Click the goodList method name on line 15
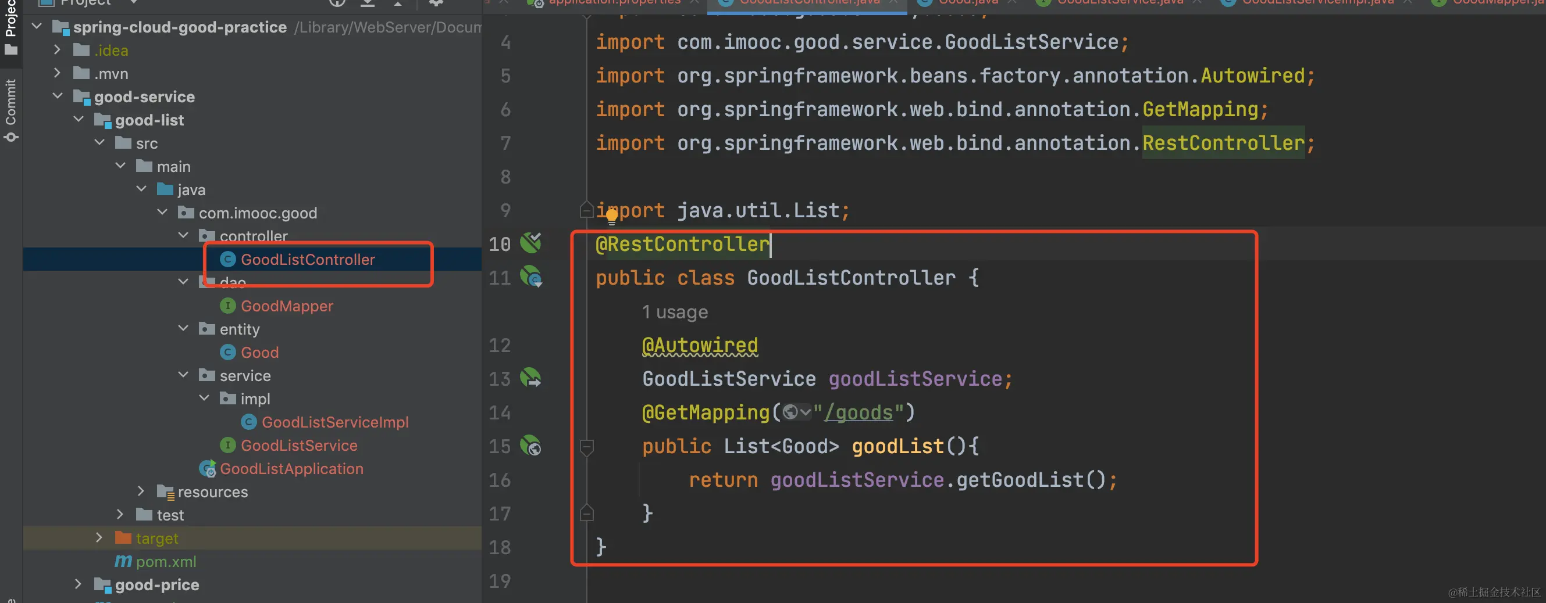This screenshot has height=603, width=1546. pos(898,447)
